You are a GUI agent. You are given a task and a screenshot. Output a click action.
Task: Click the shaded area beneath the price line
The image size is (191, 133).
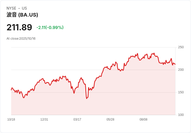tap(104, 99)
